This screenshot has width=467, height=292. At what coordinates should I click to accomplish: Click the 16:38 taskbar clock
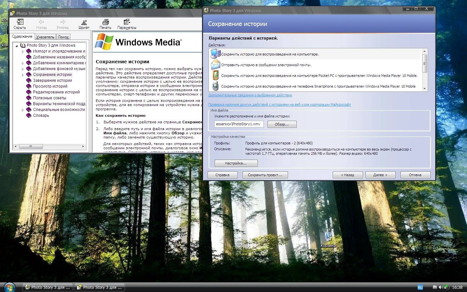point(457,287)
